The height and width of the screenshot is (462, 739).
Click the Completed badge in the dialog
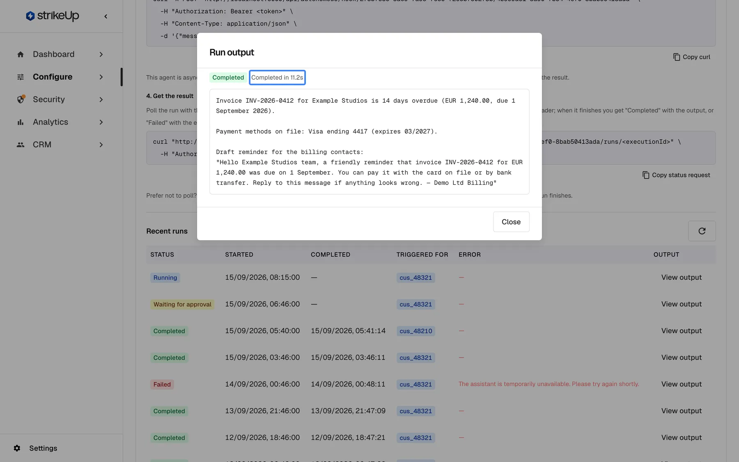[x=228, y=78]
